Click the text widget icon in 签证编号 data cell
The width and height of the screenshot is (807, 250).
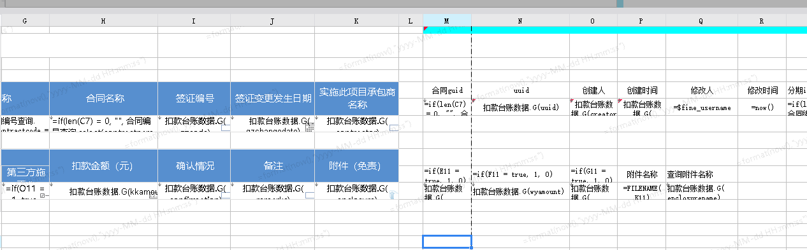(226, 128)
